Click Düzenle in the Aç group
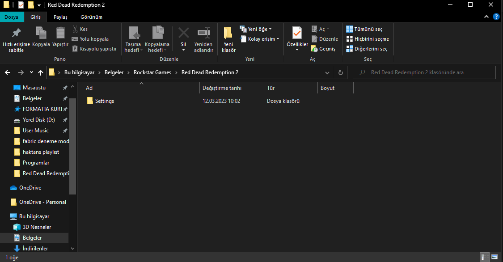The width and height of the screenshot is (503, 262). click(x=325, y=39)
